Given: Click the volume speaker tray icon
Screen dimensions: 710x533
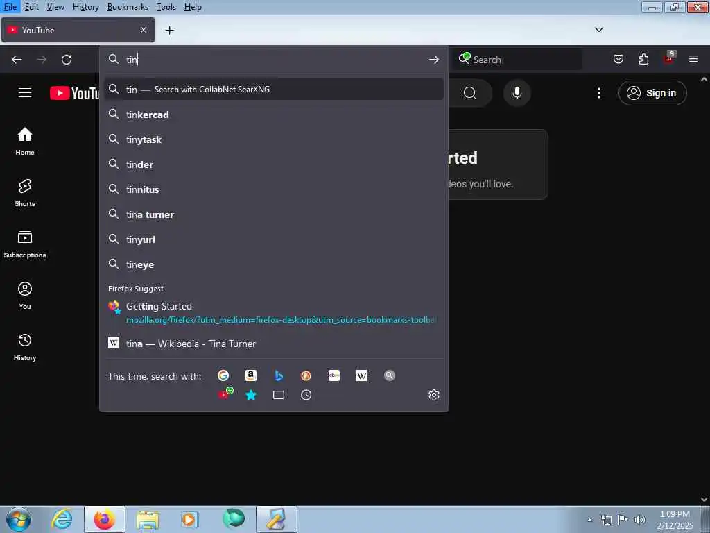Looking at the screenshot, I should click(639, 520).
